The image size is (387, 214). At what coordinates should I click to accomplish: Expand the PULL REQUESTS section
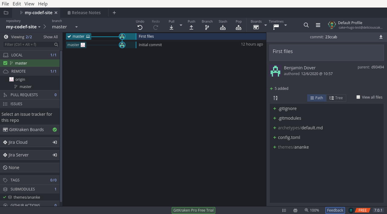point(30,95)
